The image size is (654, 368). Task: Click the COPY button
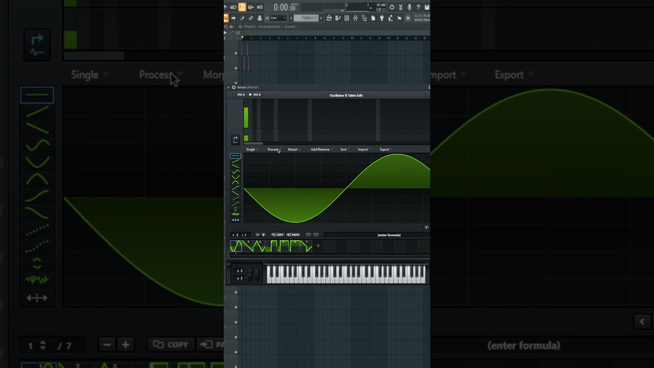[278, 235]
